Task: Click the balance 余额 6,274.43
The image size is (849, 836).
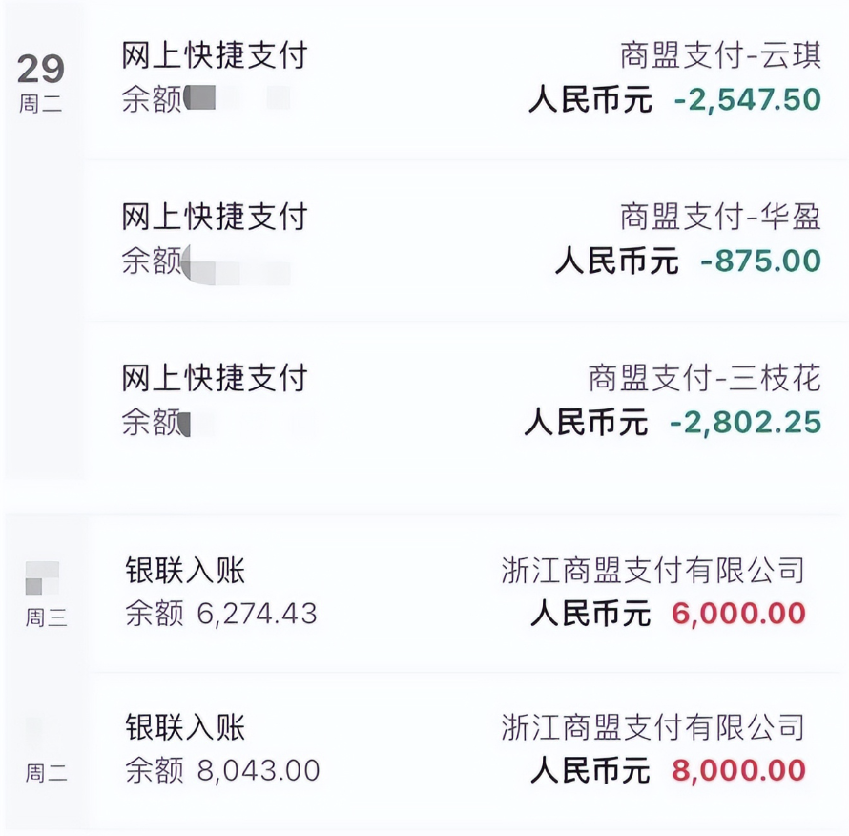Action: click(x=221, y=614)
